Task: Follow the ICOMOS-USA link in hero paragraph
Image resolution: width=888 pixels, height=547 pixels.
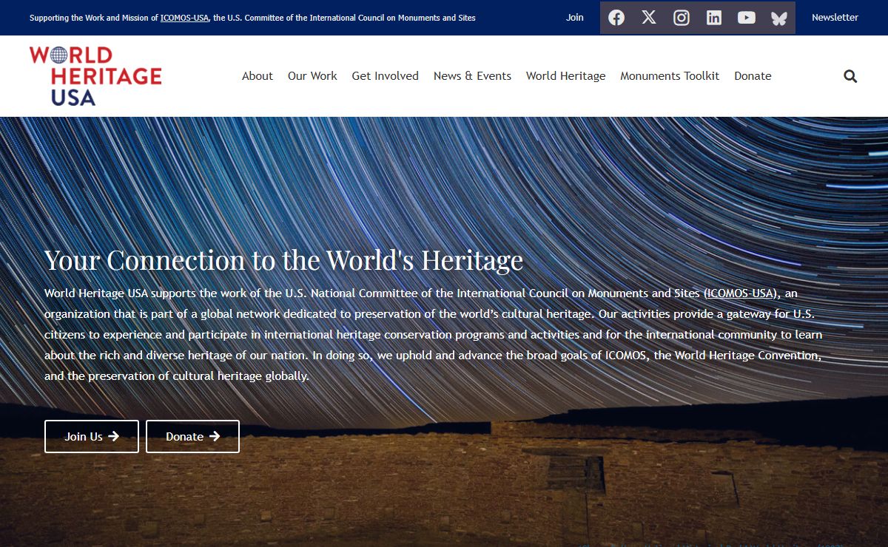Action: pyautogui.click(x=740, y=293)
